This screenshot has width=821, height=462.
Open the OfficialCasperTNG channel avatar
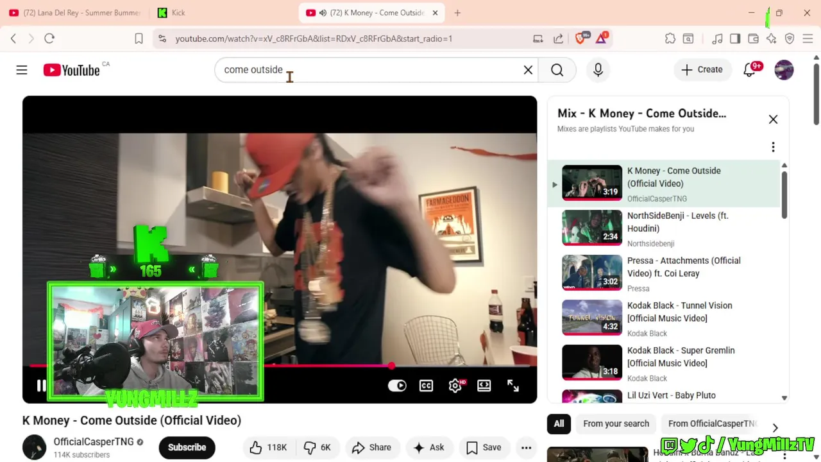(35, 447)
